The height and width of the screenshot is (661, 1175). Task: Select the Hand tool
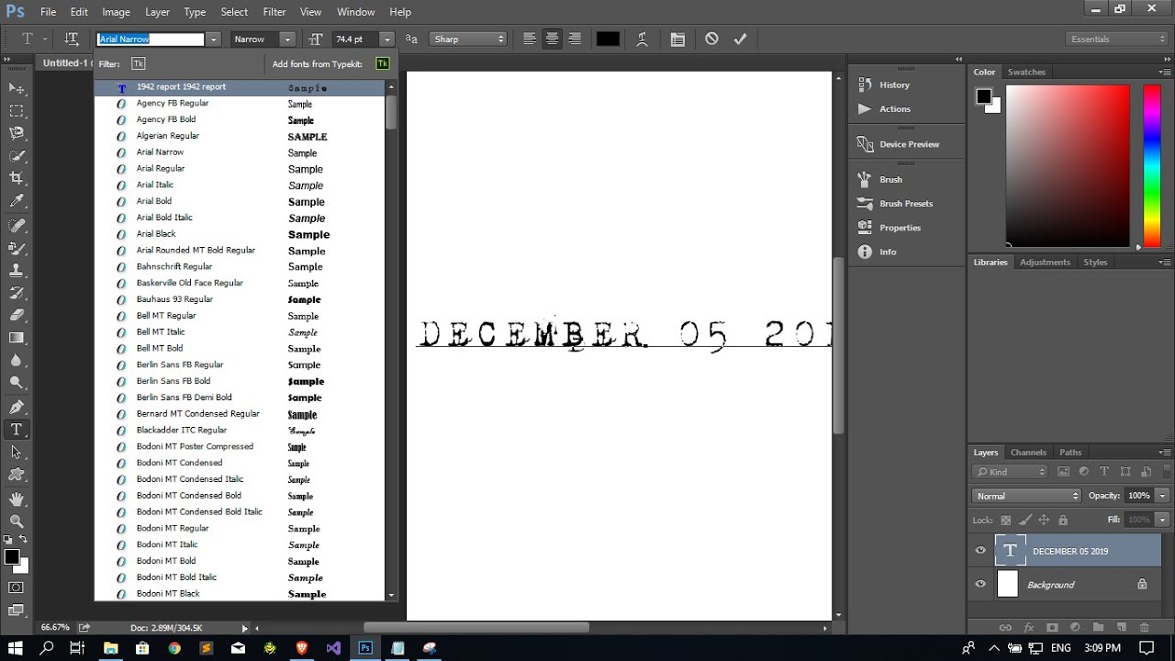[17, 499]
